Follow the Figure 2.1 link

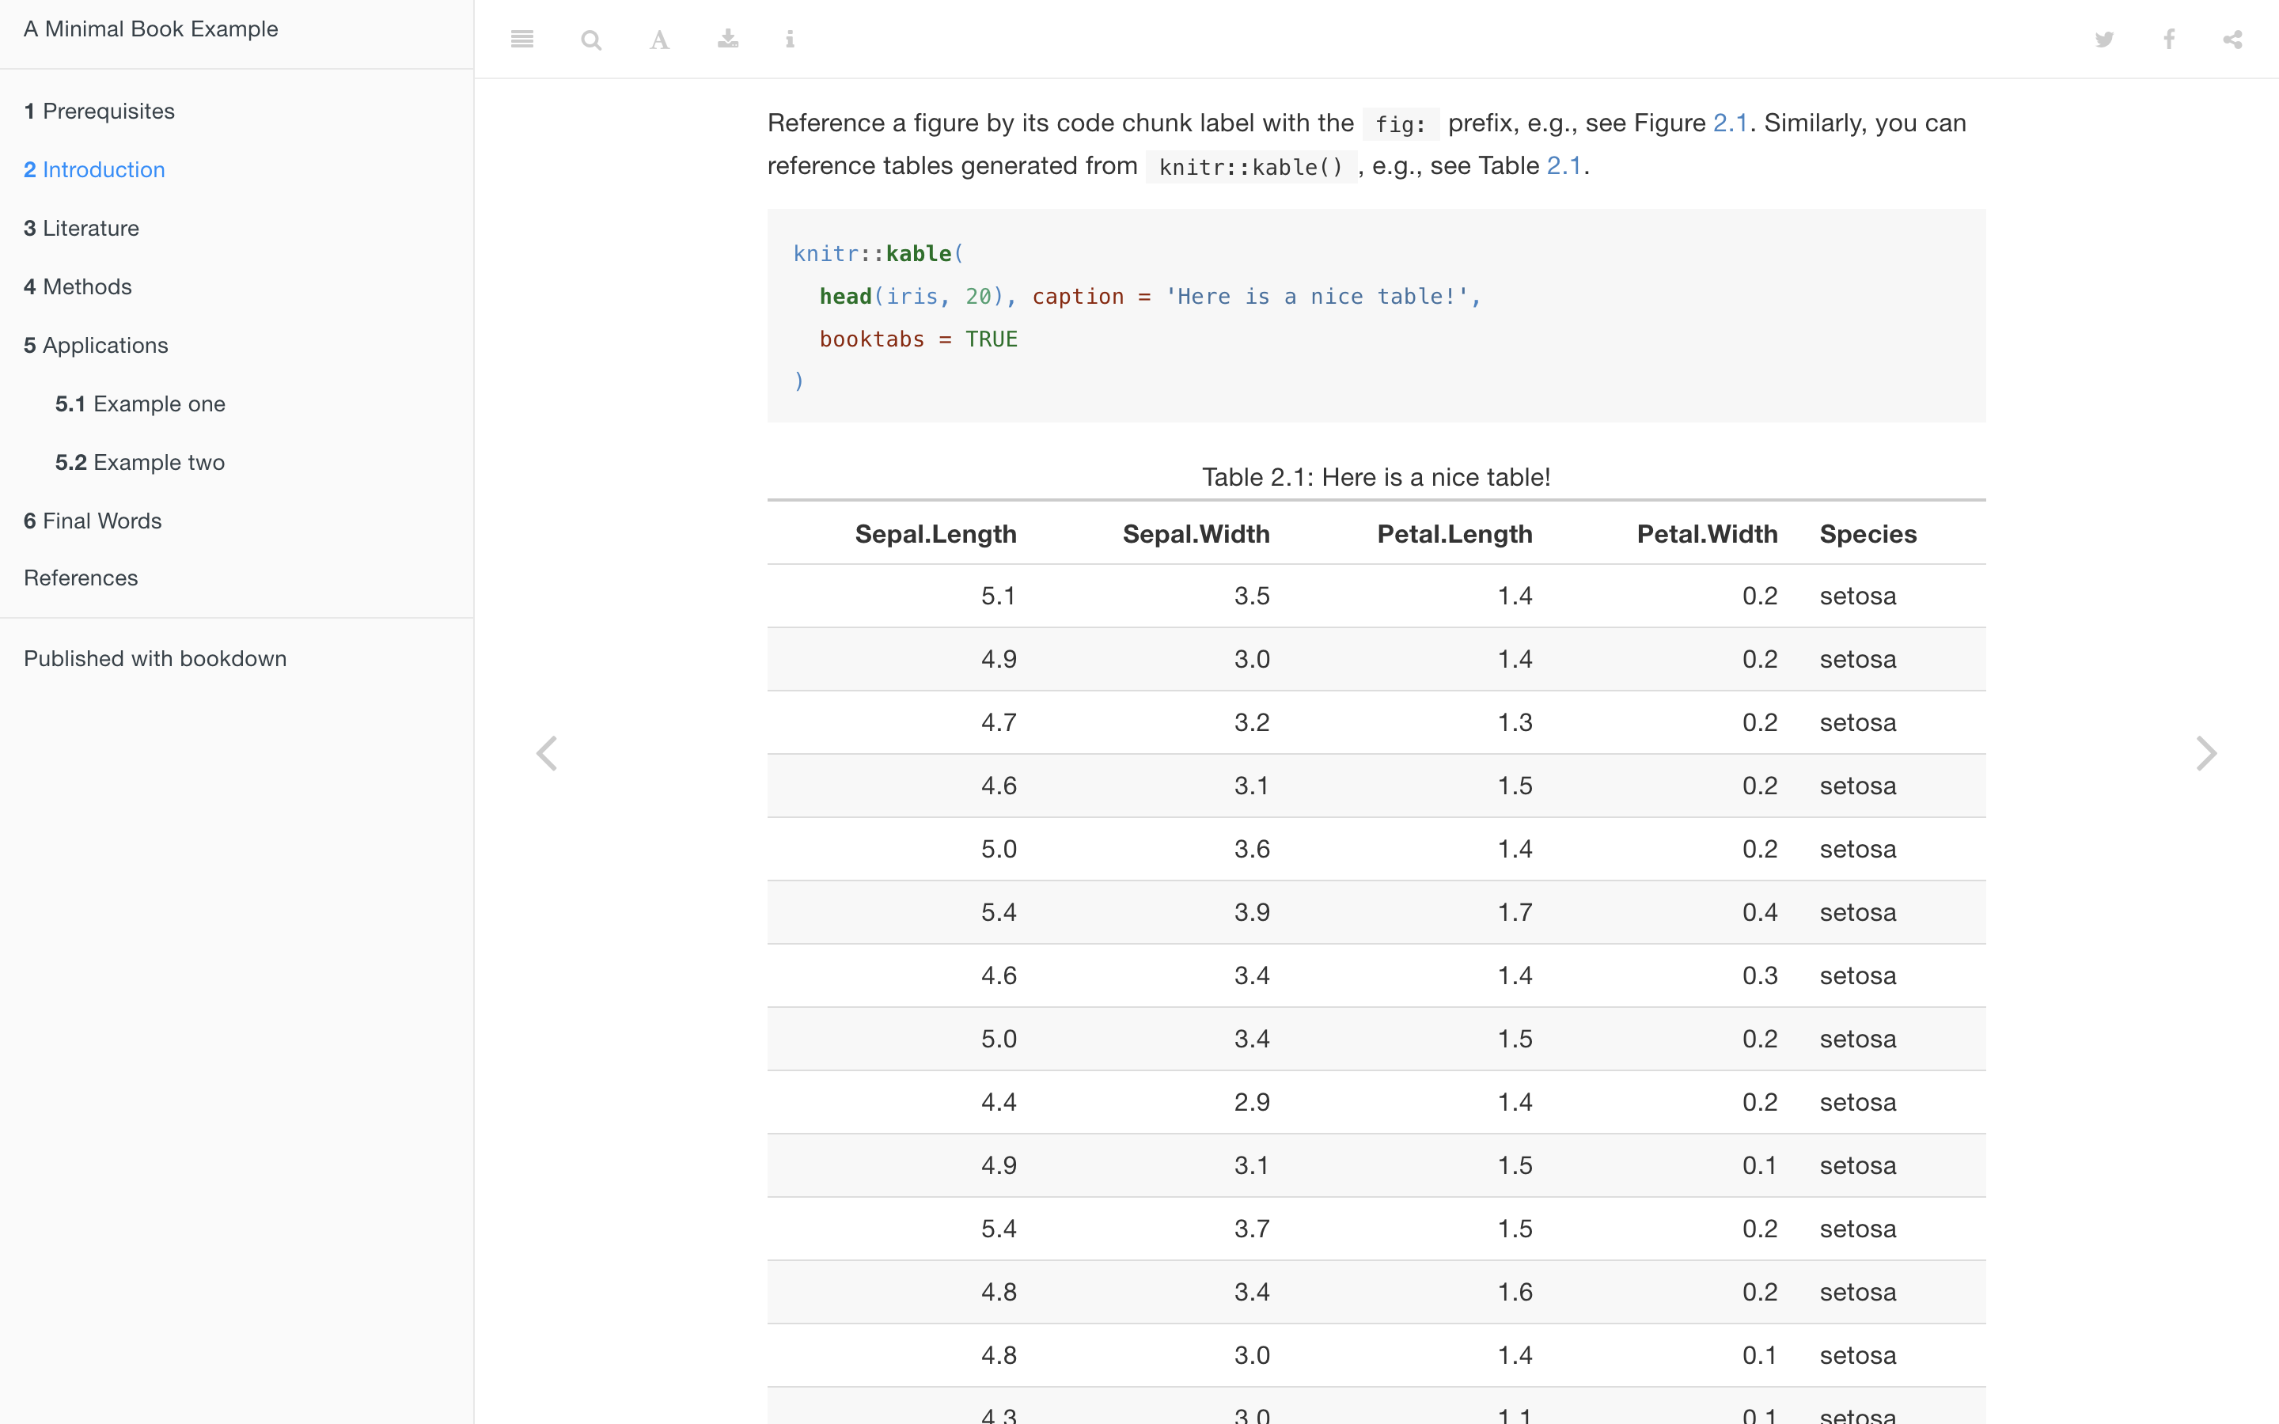point(1731,123)
